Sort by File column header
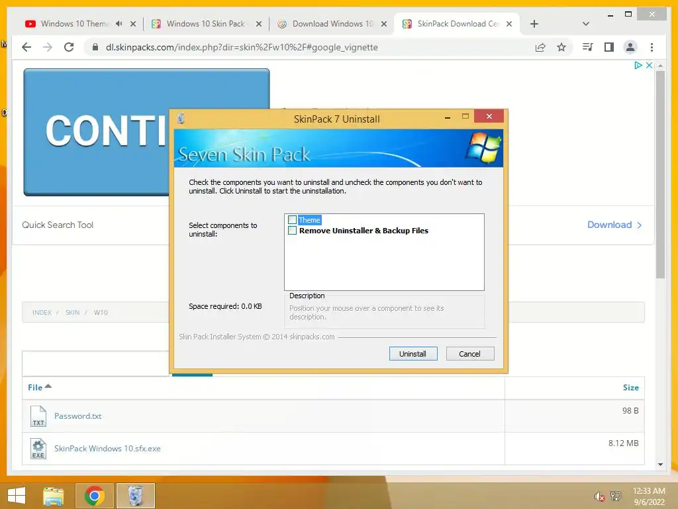 point(39,387)
